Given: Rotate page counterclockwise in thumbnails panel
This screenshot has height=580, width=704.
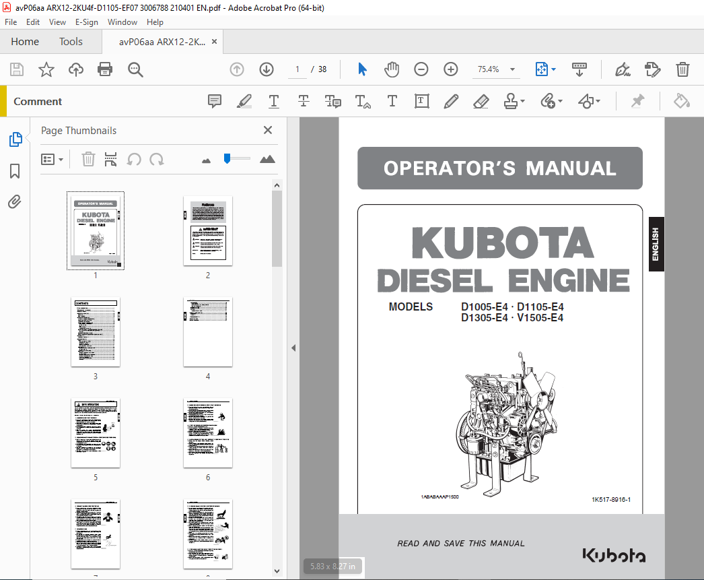Looking at the screenshot, I should click(134, 159).
